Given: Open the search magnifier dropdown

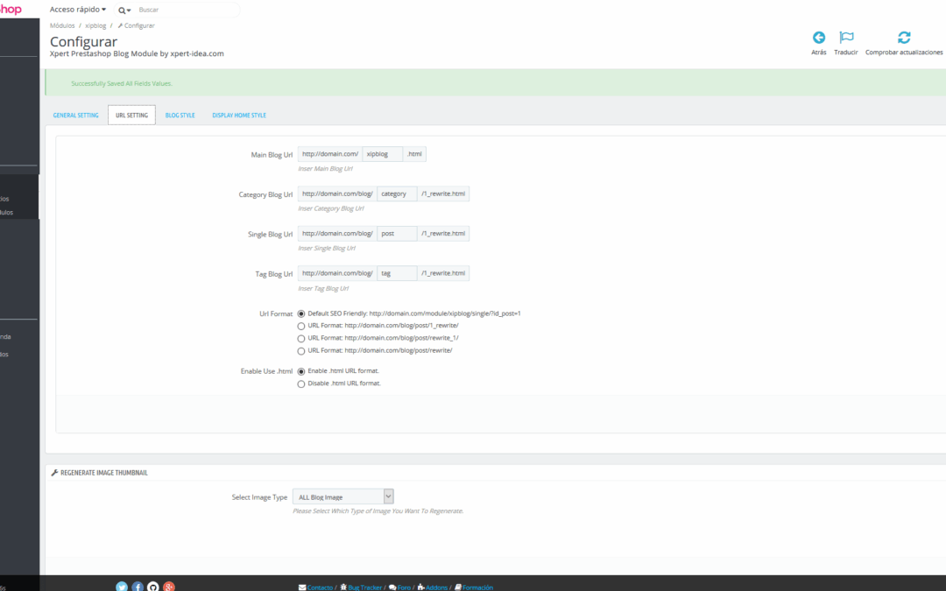Looking at the screenshot, I should pyautogui.click(x=124, y=11).
